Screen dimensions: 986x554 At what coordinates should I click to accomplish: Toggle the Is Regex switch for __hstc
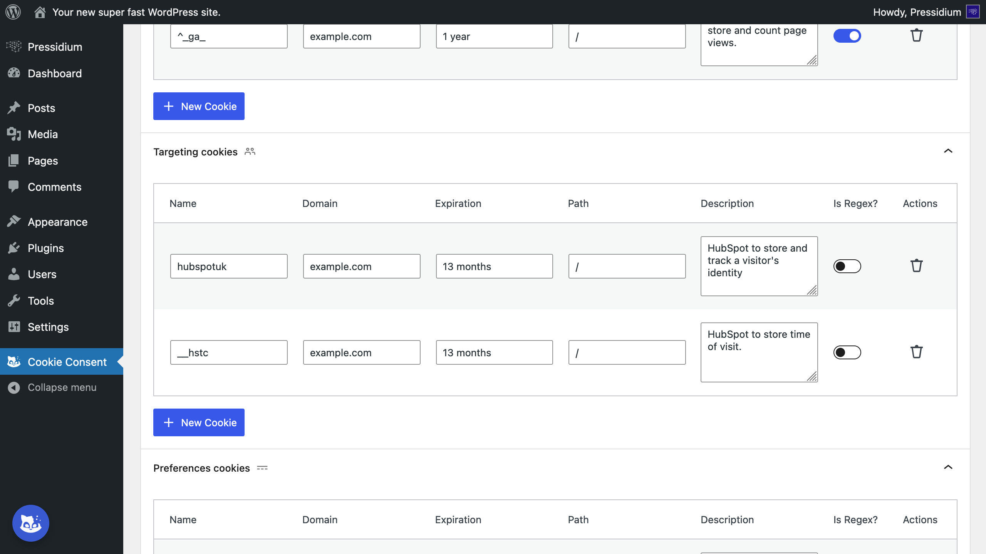point(847,352)
